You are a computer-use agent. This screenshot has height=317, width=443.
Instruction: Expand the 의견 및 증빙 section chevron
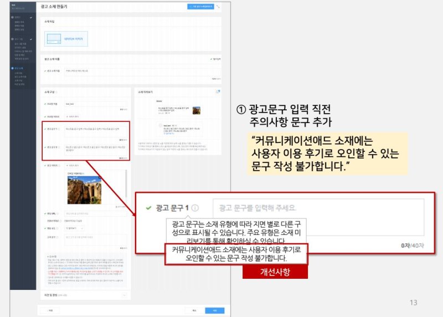123,295
